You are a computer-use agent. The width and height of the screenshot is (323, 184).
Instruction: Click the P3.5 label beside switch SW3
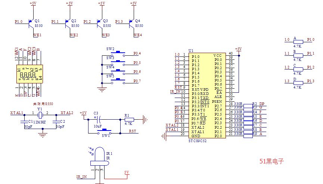[137, 63]
